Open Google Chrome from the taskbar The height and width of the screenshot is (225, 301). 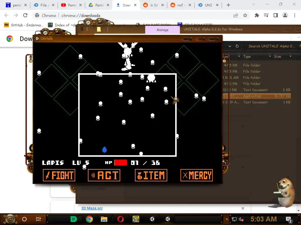[89, 219]
